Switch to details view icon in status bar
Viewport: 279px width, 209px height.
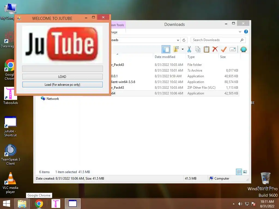[x=239, y=172]
